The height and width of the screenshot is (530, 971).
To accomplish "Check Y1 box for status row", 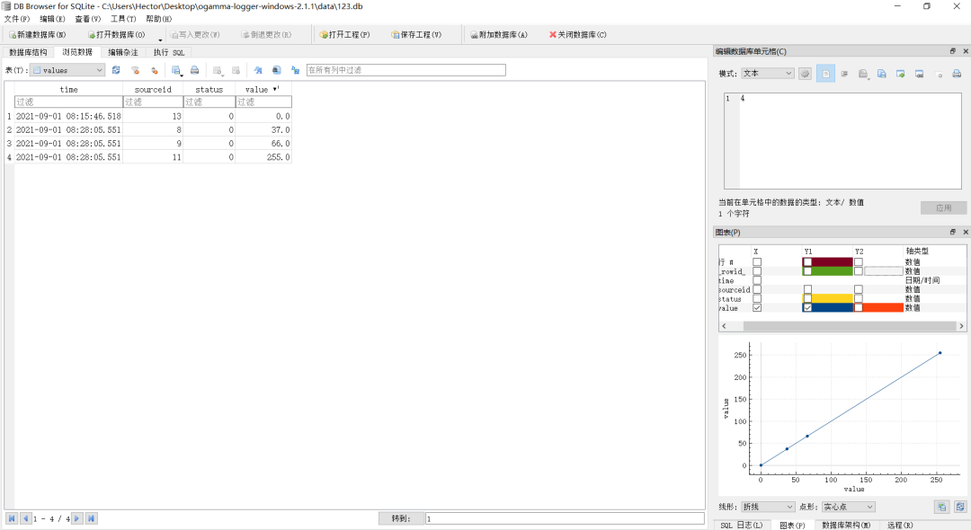I will pyautogui.click(x=807, y=299).
